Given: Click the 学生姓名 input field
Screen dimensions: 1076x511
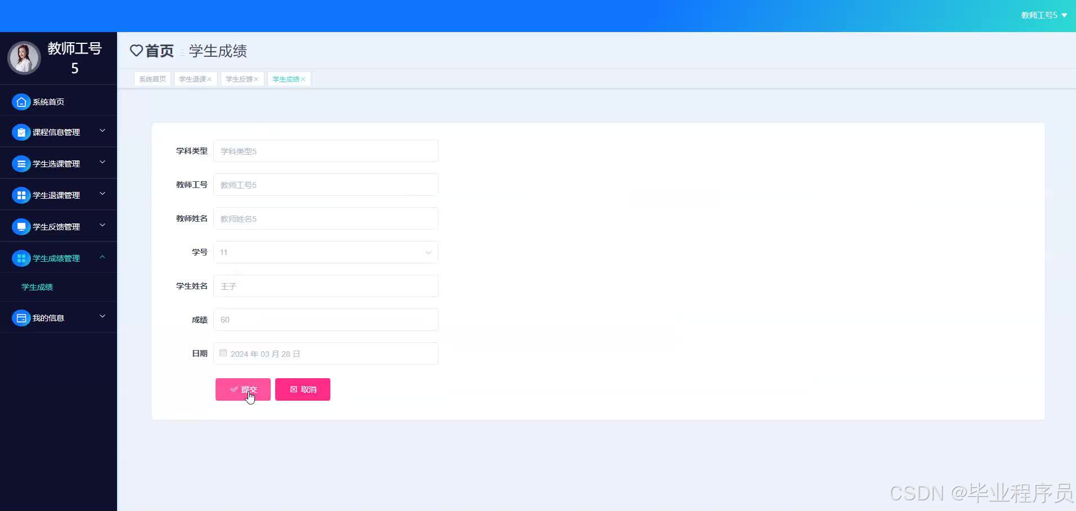Looking at the screenshot, I should 325,286.
